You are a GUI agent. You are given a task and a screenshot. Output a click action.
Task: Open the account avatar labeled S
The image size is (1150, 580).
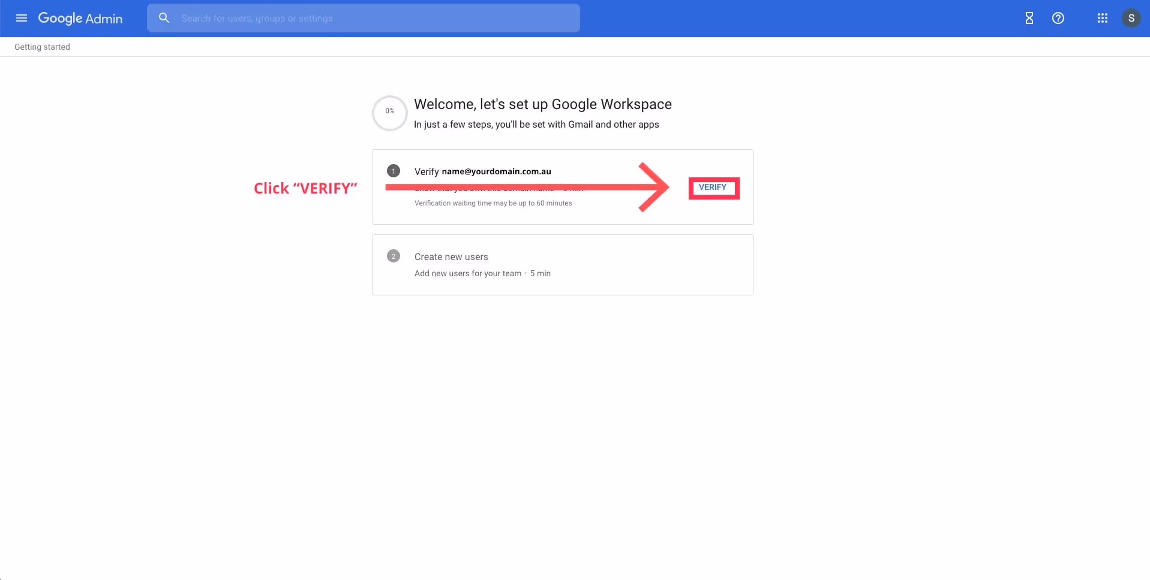click(1131, 18)
